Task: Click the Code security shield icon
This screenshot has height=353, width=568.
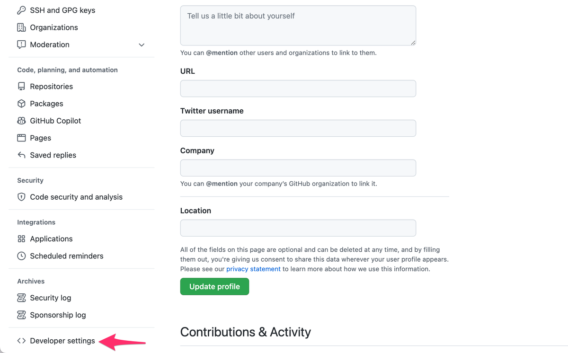Action: (x=21, y=197)
